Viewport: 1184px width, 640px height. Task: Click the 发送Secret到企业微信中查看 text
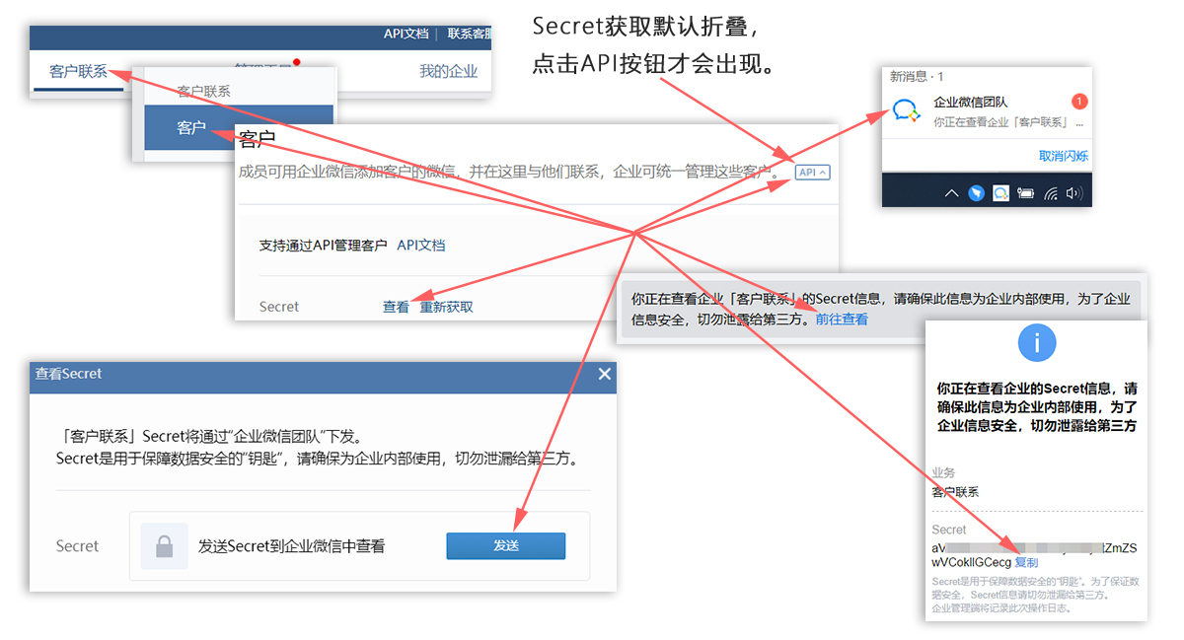tap(291, 546)
